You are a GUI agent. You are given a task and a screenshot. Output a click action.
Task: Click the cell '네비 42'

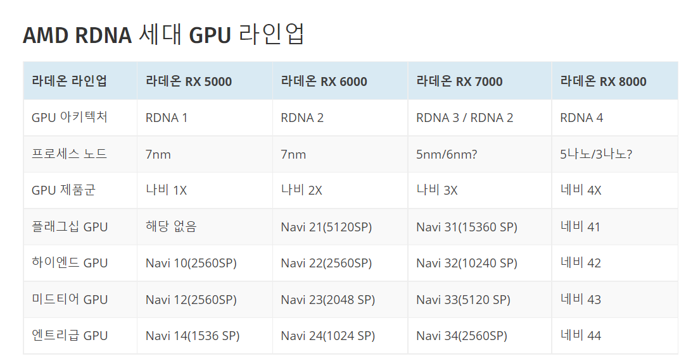[615, 263]
